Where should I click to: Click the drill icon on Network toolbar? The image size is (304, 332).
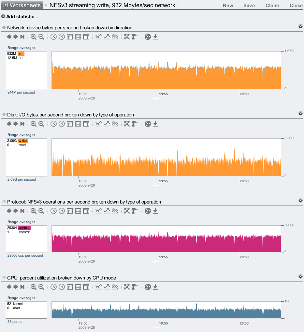[135, 37]
